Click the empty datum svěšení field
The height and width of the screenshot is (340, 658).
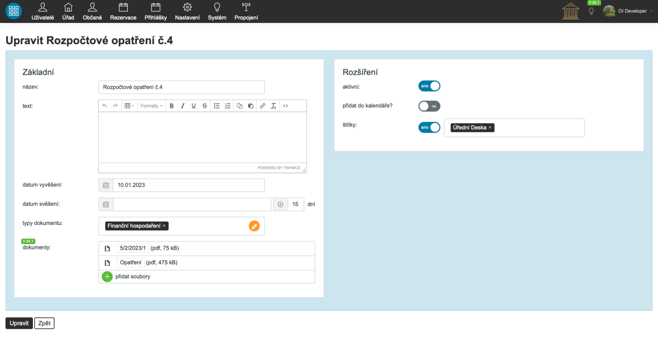coord(192,204)
